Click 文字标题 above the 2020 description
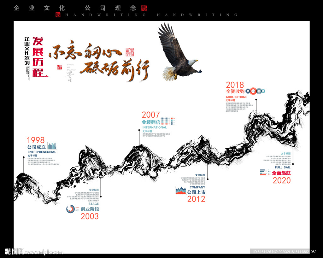This screenshot has width=323, height=258. coord(286,154)
